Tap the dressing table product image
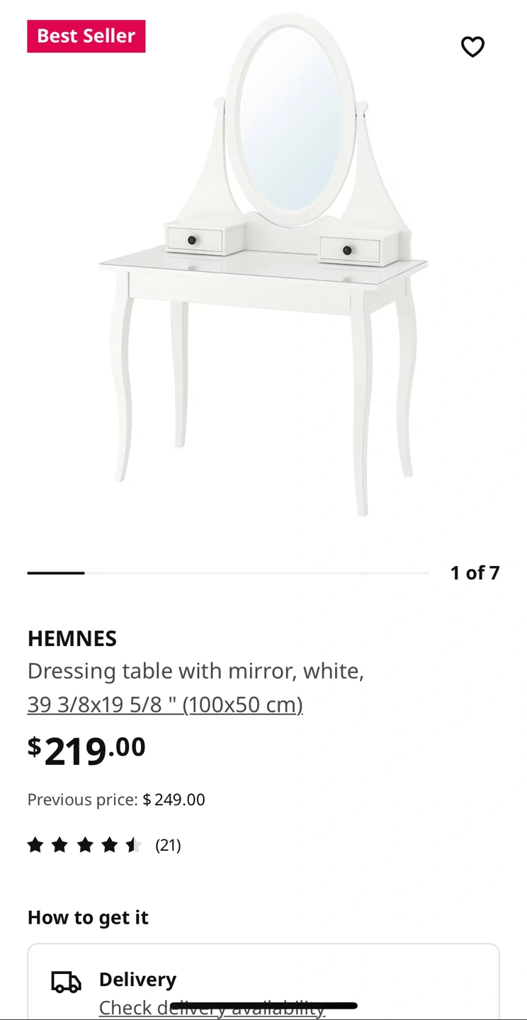Image resolution: width=527 pixels, height=1020 pixels. click(x=263, y=266)
